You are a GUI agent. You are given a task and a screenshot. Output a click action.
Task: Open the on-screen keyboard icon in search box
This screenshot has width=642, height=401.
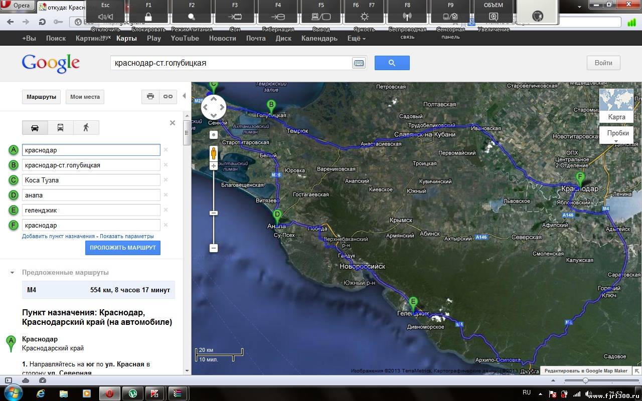coord(359,63)
